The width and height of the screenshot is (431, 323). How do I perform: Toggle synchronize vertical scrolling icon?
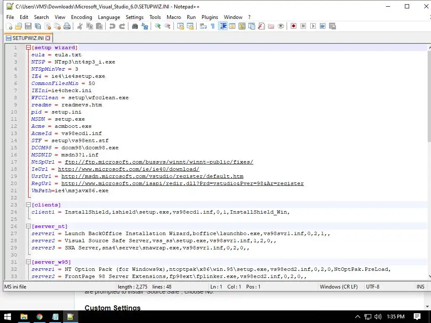(180, 26)
